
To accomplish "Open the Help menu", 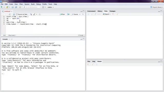I will [x=55, y=4].
